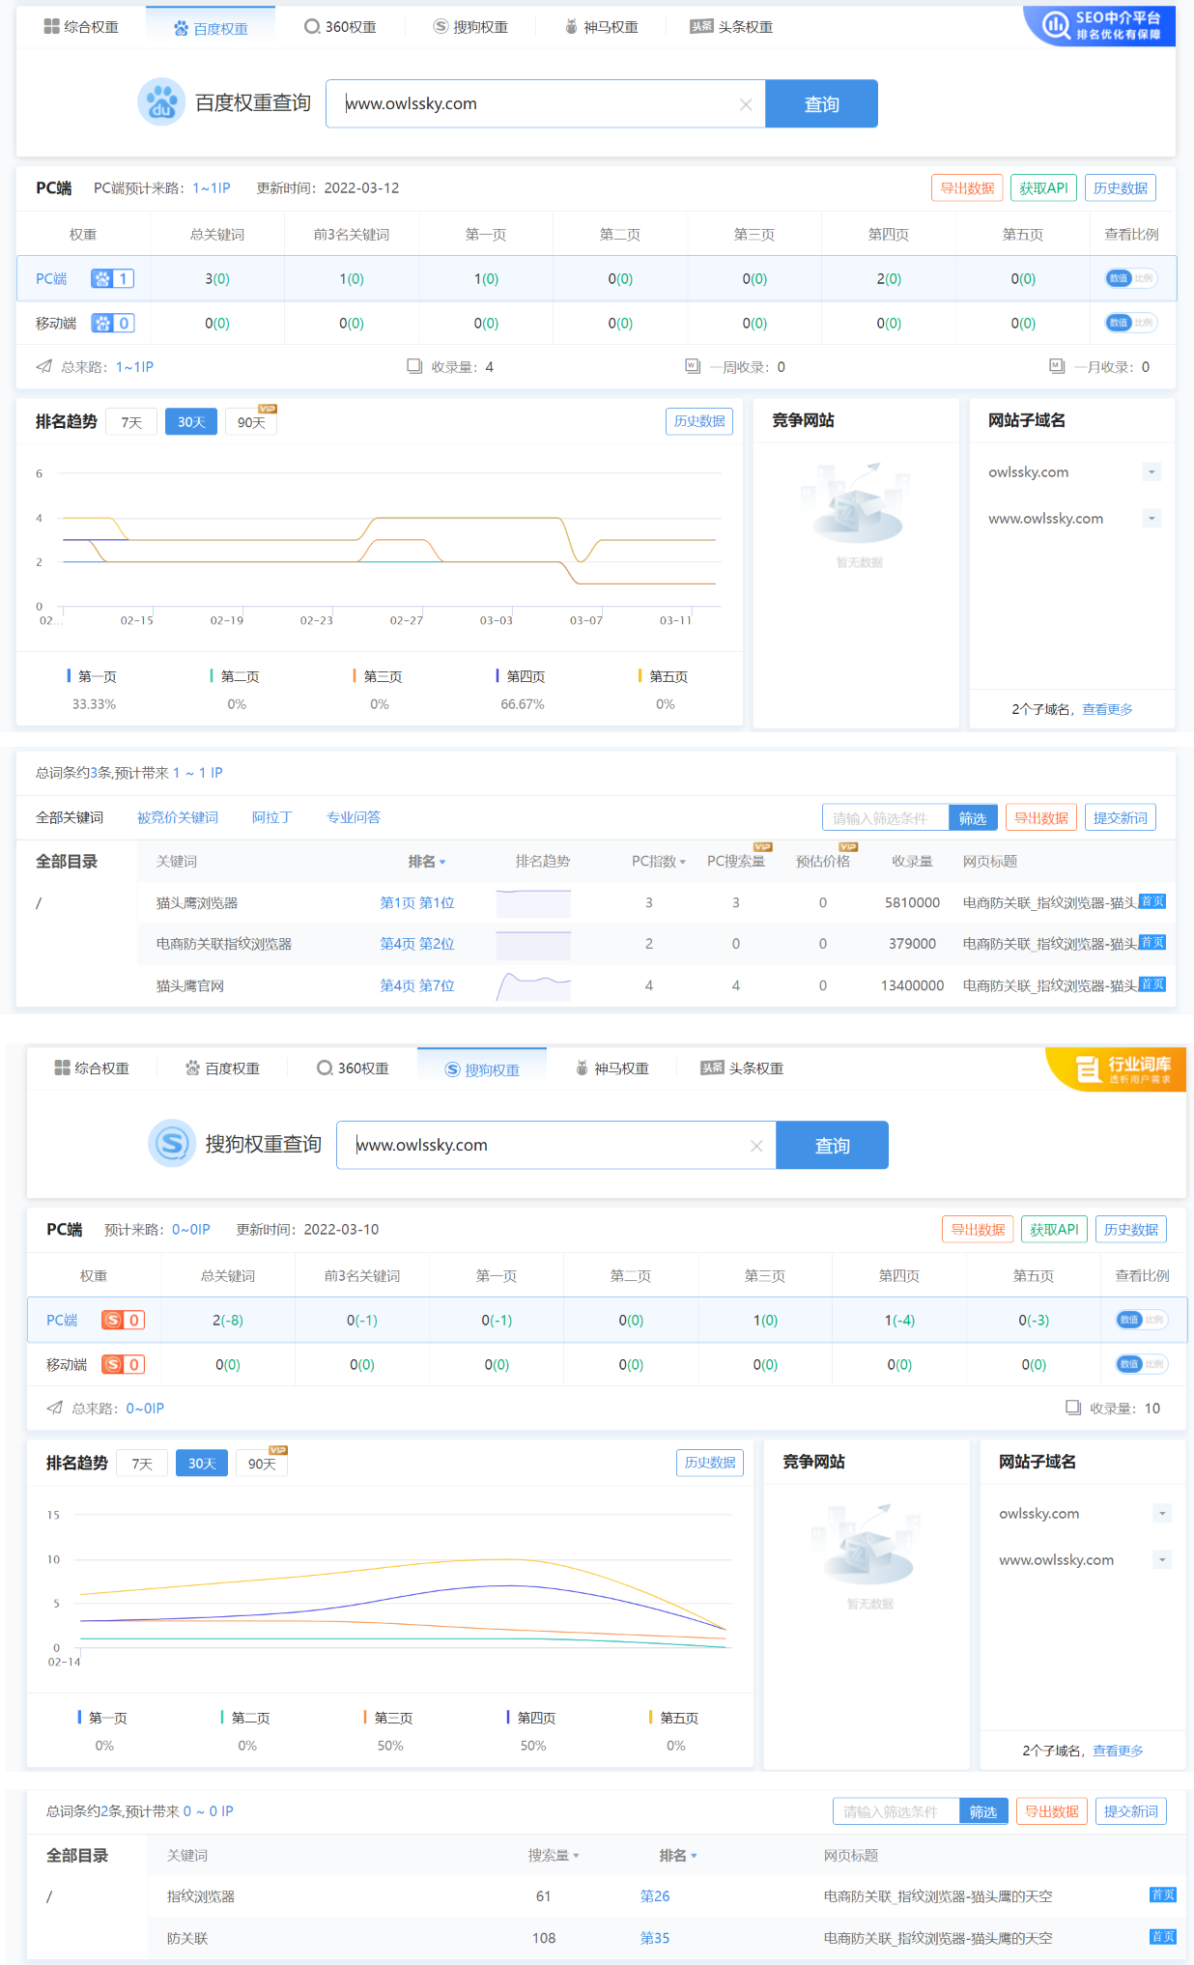Select 90天 VIP range in Sogou trend
Image resolution: width=1194 pixels, height=1965 pixels.
[262, 1464]
